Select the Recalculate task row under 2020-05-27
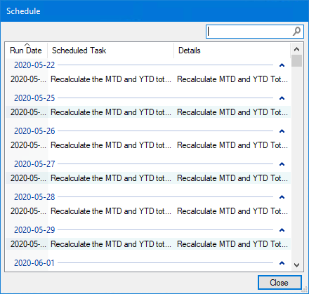The height and width of the screenshot is (294, 309). click(x=148, y=178)
